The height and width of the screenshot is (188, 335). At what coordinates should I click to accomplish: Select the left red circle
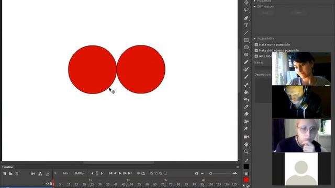click(92, 69)
